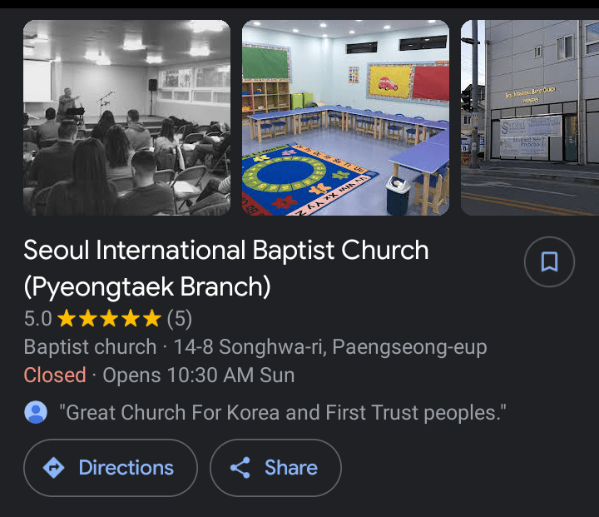Open the review count (5)
This screenshot has height=517, width=599.
pyautogui.click(x=179, y=318)
